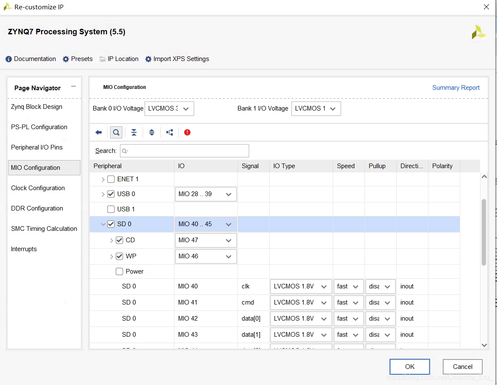This screenshot has width=497, height=385.
Task: Enable the ENET 1 checkbox
Action: point(111,179)
